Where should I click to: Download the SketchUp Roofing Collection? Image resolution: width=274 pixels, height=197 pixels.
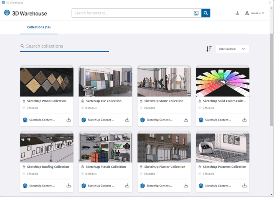pos(68,186)
